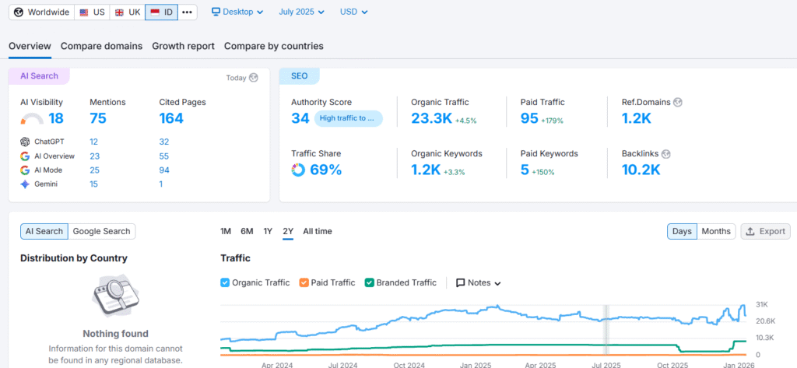Click the Ref.Domains info icon
Image resolution: width=797 pixels, height=368 pixels.
pos(677,102)
